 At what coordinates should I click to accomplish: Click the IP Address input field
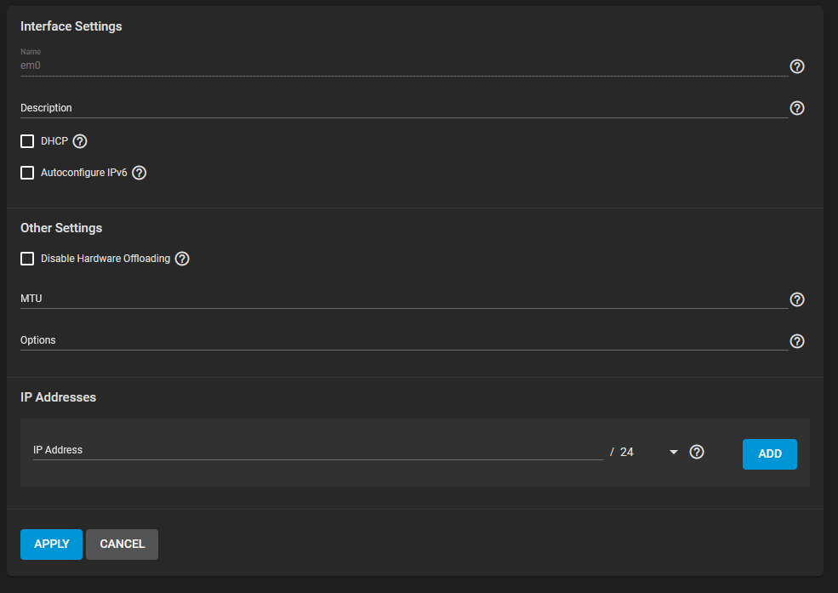tap(317, 450)
